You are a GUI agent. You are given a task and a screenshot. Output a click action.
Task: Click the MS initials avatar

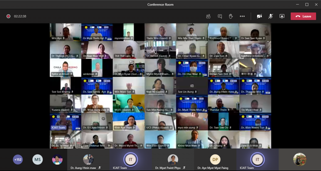click(x=38, y=160)
